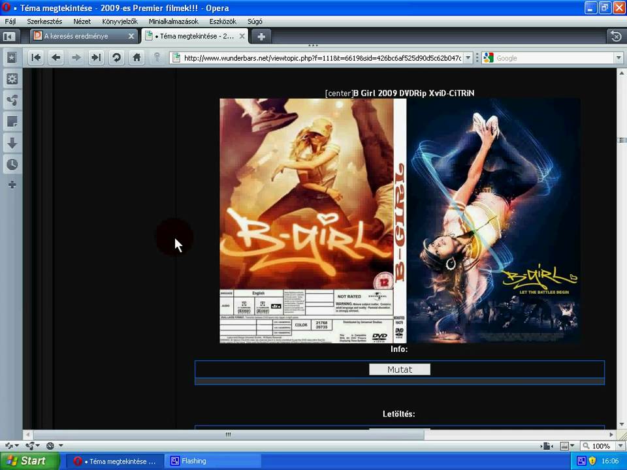Open the Könyvjelzők menu
627x470 pixels.
click(120, 22)
